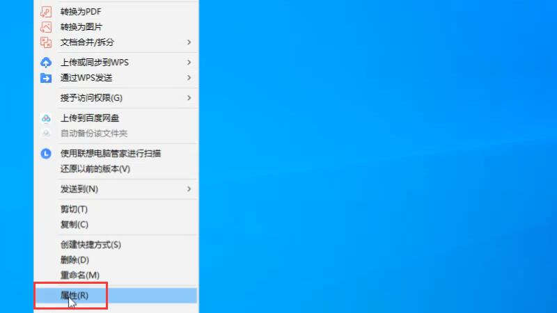The height and width of the screenshot is (313, 557).
Task: Click the Baidu Netdisk upload icon
Action: coord(46,118)
